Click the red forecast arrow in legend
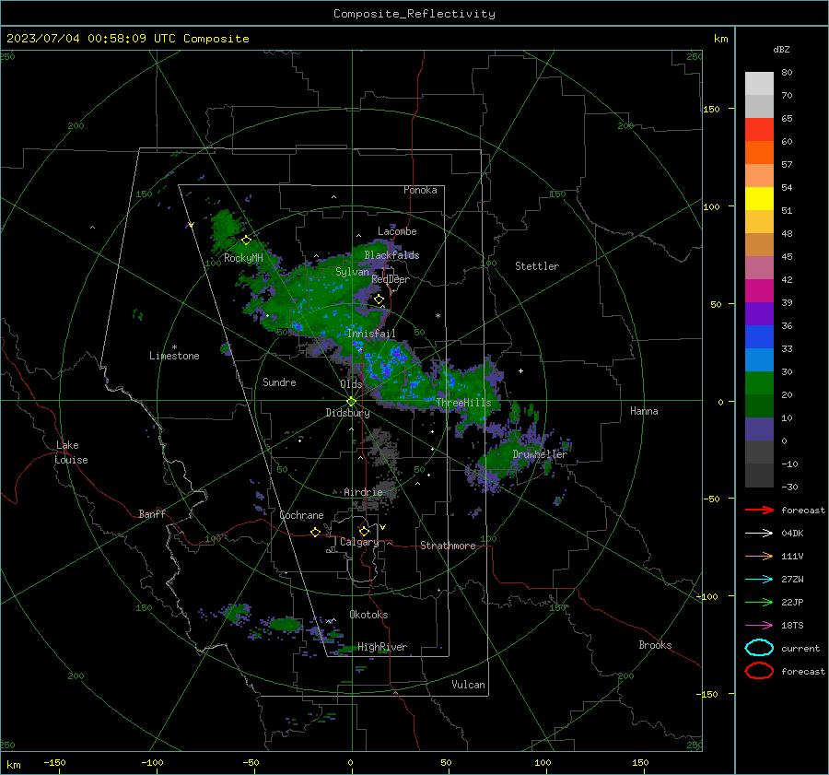This screenshot has width=829, height=775. [759, 510]
